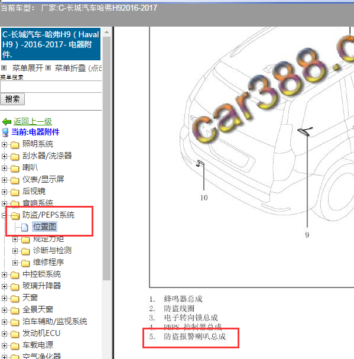Expand the 诊断与检测 subfolder
Screen dimensions: 354x359
[15, 251]
